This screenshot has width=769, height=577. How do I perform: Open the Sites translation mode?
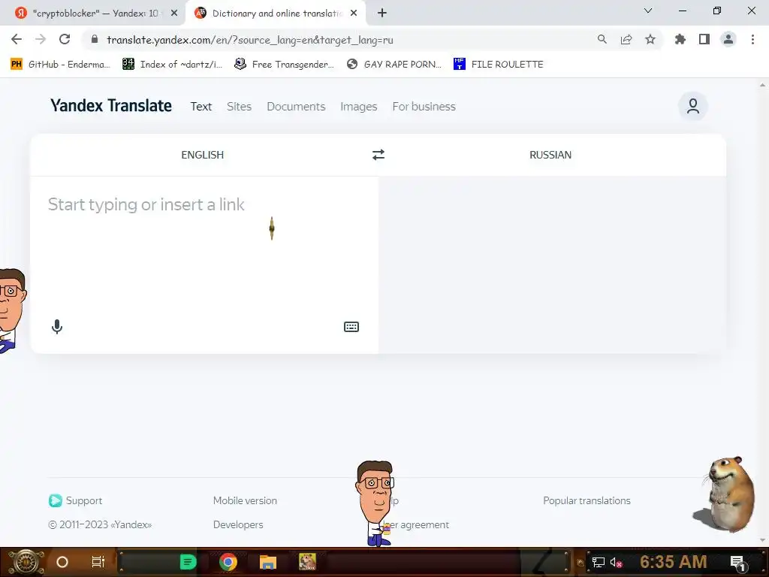(x=239, y=107)
